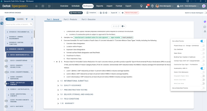Enable Contract Type A104-2017 toggle

[x=203, y=61]
